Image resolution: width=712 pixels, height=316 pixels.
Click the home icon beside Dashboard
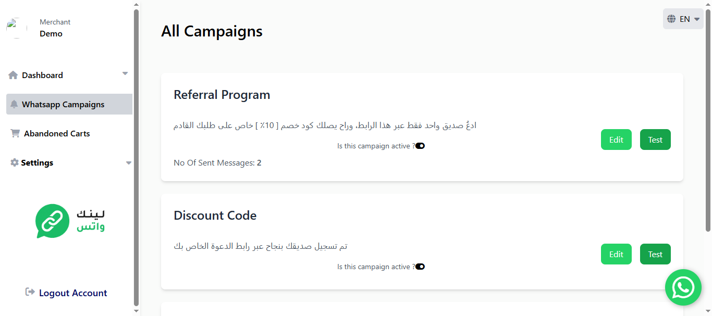pos(13,75)
